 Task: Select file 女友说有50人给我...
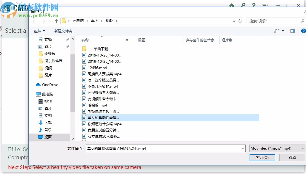101,137
